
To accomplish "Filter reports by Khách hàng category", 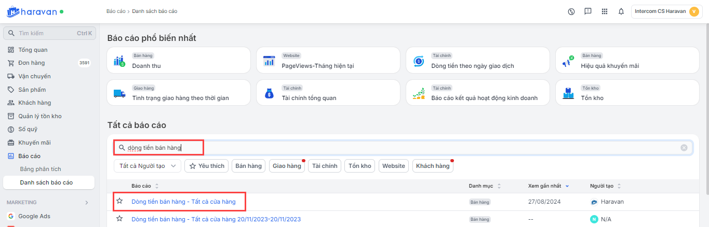I will 433,166.
